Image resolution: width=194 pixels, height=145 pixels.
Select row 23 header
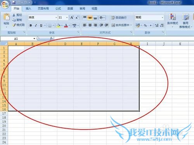coord(4,138)
